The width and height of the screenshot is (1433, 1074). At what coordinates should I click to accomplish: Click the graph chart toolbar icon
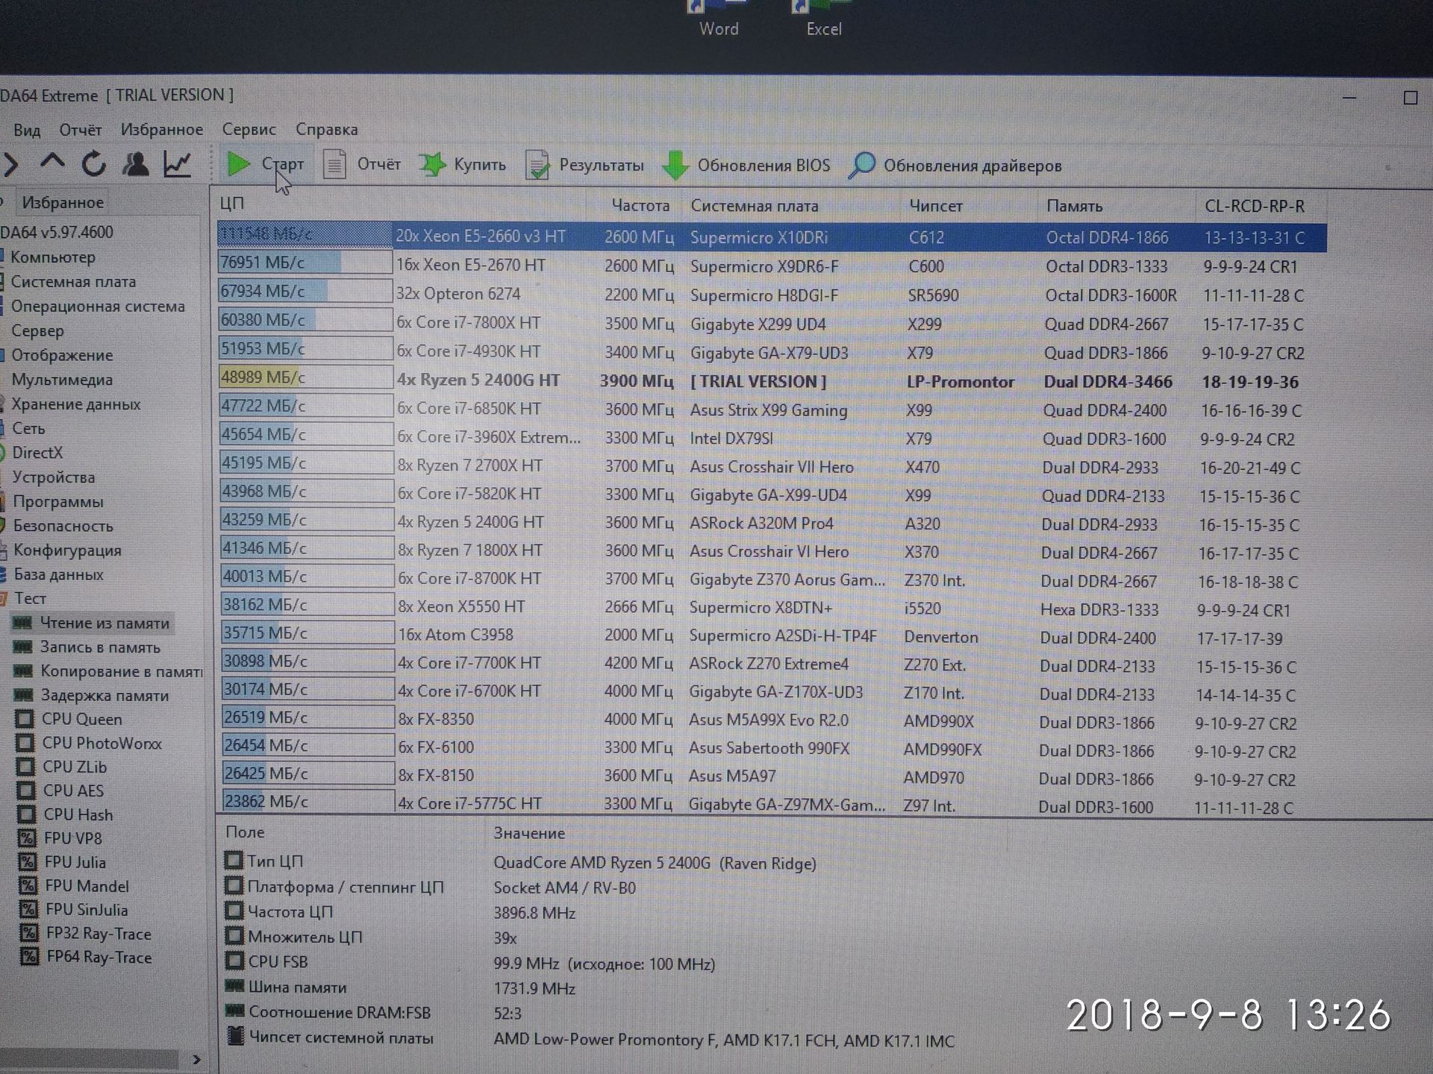(177, 163)
